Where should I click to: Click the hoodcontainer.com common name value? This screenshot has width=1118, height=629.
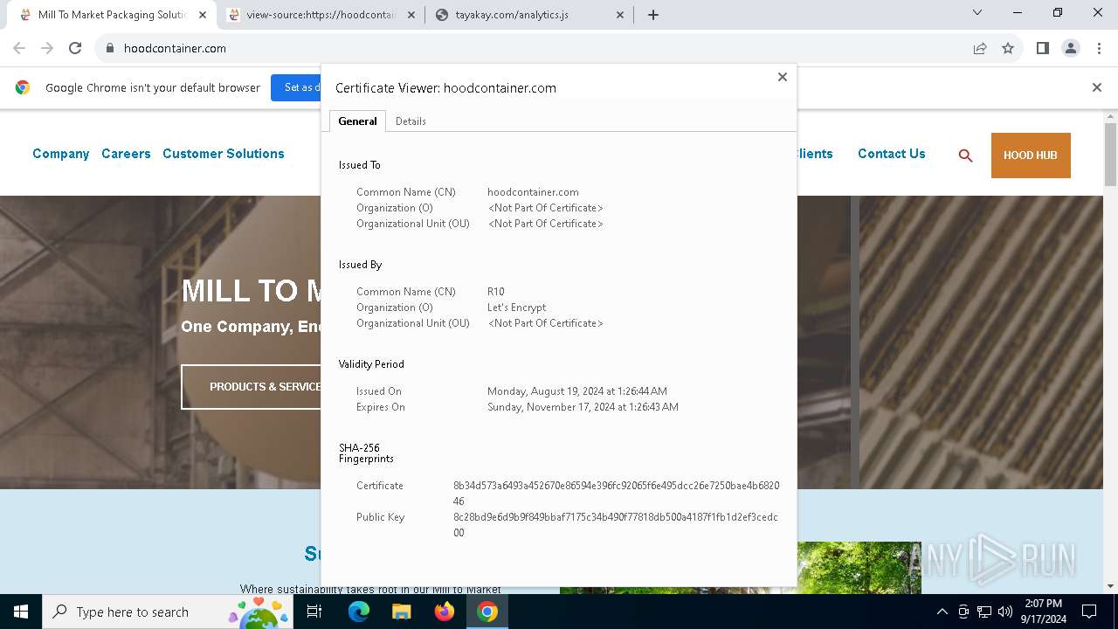(533, 192)
